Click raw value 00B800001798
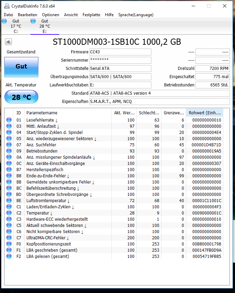Screen dimensions: 235x293 (207, 244)
